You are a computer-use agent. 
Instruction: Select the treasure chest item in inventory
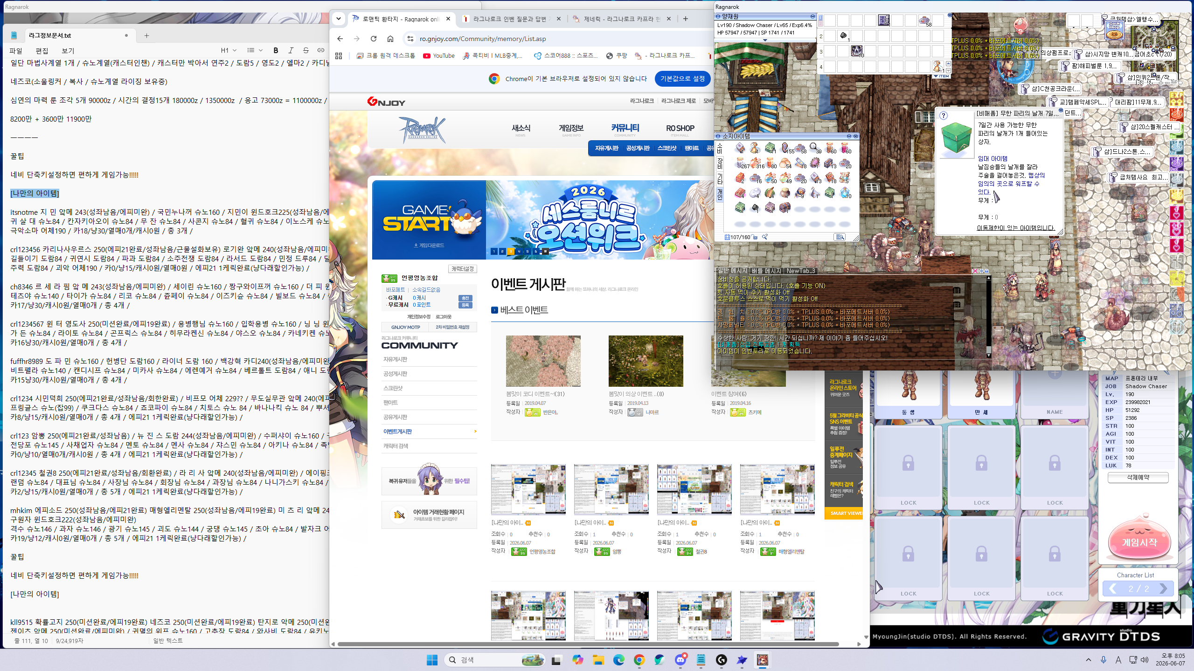785,208
